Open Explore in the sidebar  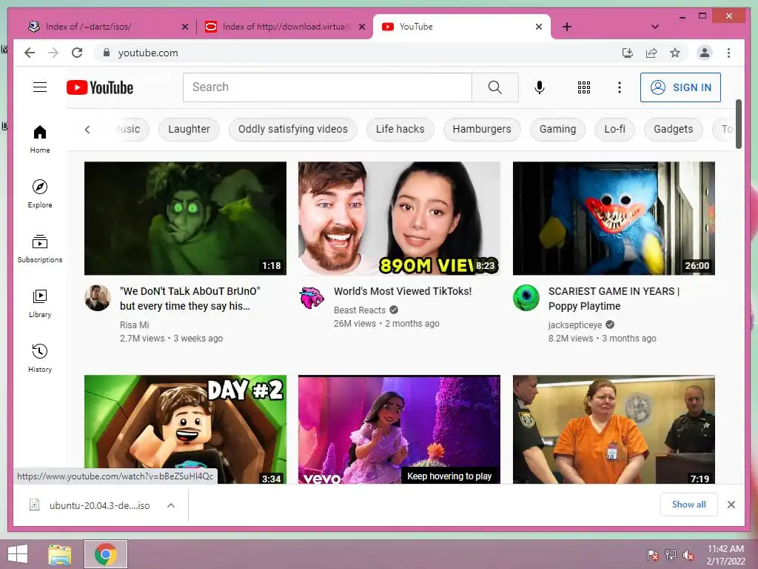[x=40, y=193]
